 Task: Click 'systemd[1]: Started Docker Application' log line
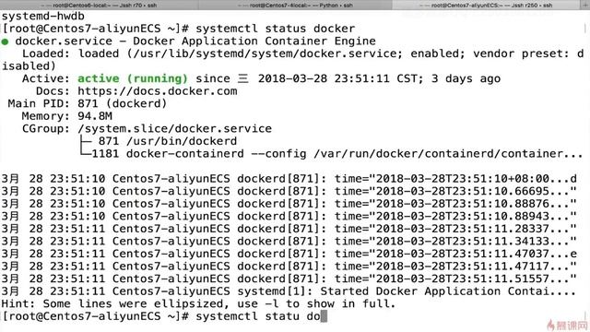point(289,291)
